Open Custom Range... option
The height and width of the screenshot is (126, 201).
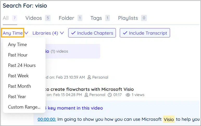click(x=24, y=107)
